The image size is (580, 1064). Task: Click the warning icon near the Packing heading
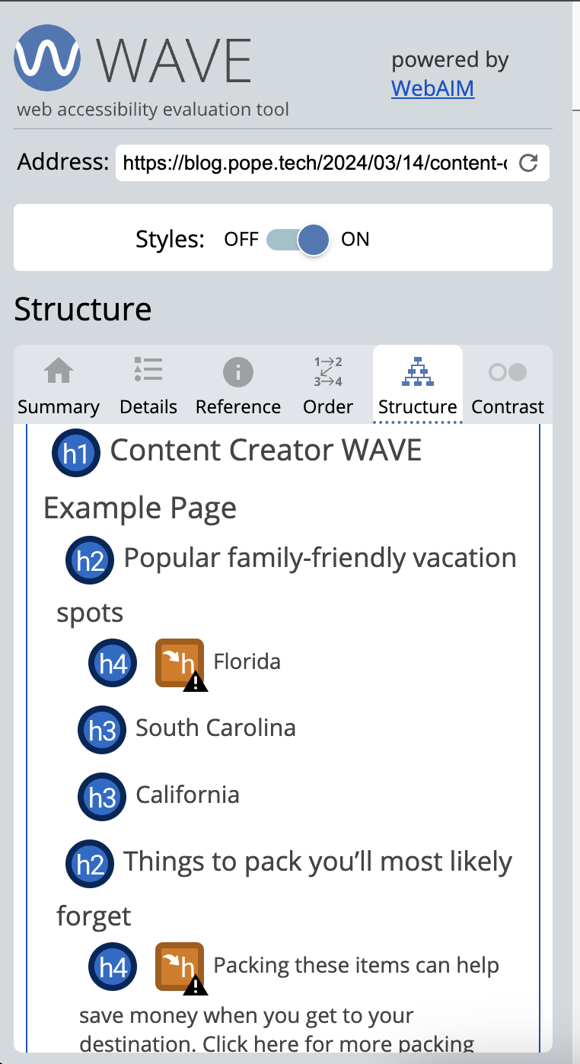pos(180,967)
